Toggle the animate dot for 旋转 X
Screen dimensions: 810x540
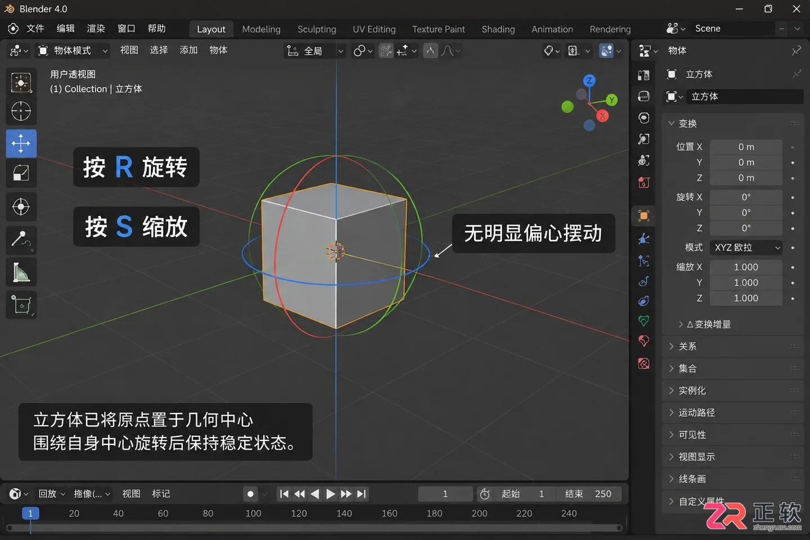tap(793, 197)
